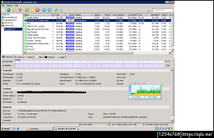Select the Active (11) category
The height and width of the screenshot is (138, 214).
[7, 23]
